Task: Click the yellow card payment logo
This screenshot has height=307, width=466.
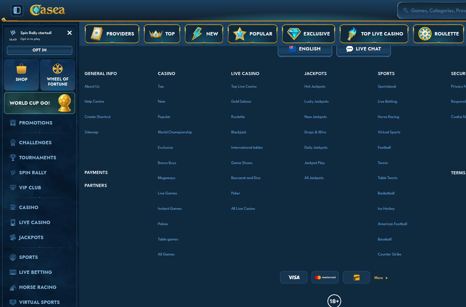Action: coord(356,278)
